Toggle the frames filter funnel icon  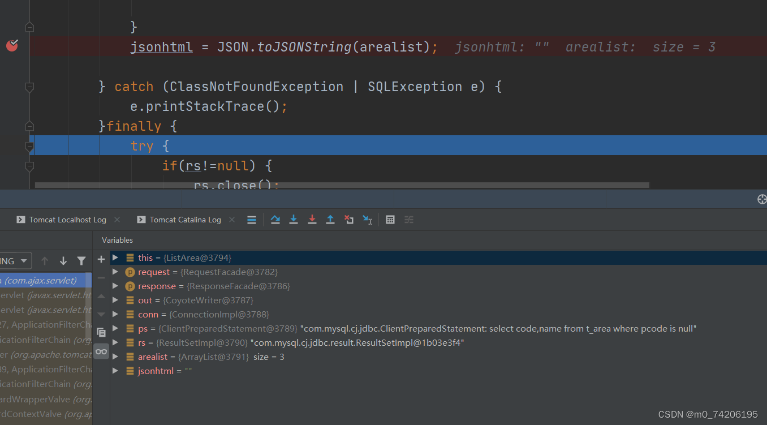pyautogui.click(x=81, y=260)
